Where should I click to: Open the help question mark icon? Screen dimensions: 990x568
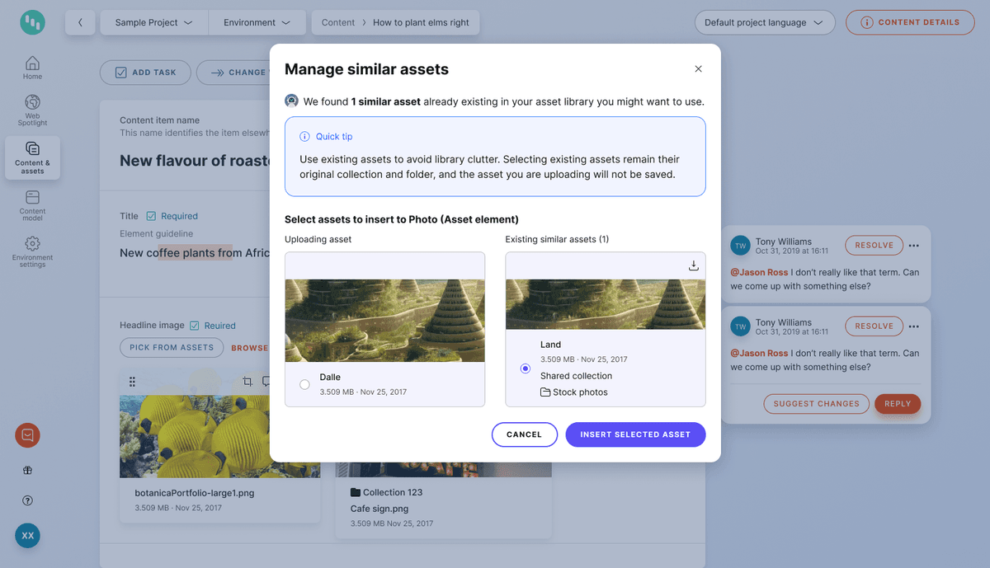pos(27,500)
